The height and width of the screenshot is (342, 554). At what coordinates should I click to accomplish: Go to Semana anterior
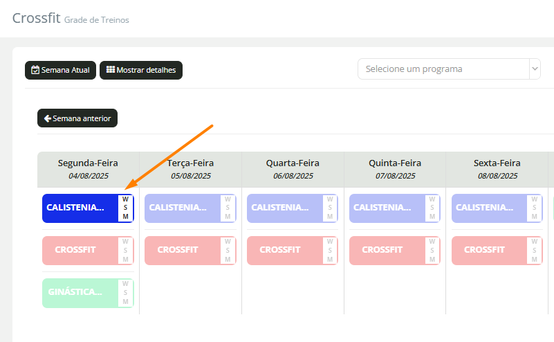click(77, 118)
